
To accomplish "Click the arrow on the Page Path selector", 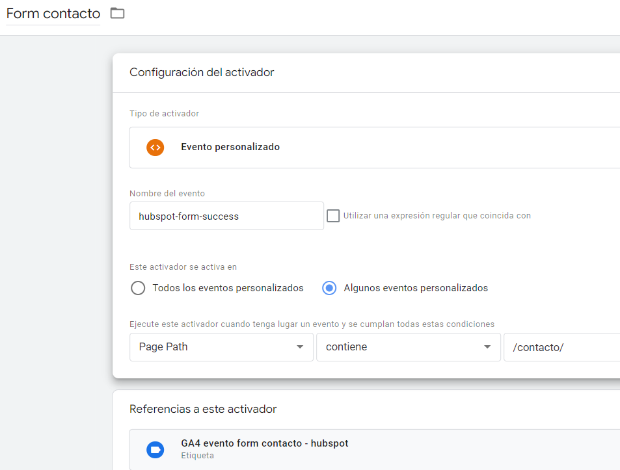I will [x=300, y=347].
